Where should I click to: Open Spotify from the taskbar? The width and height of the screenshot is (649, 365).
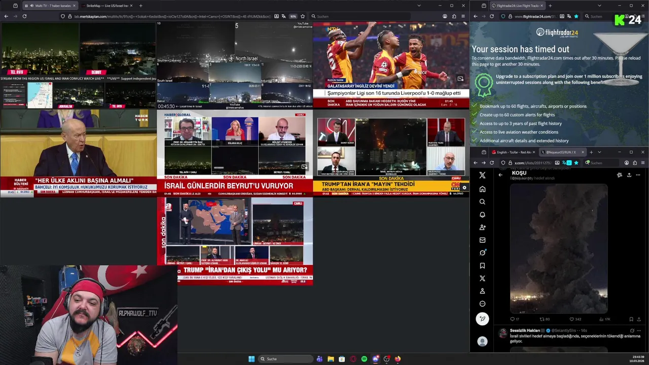tap(364, 359)
